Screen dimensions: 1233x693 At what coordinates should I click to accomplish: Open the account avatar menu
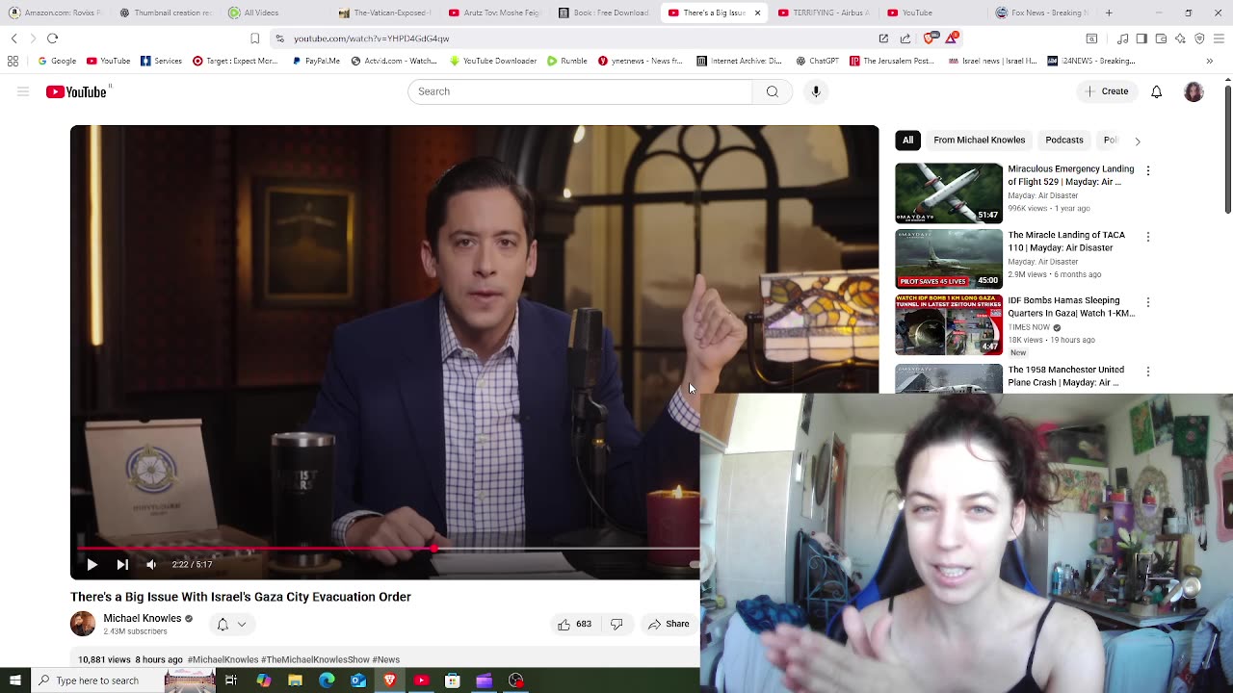pyautogui.click(x=1194, y=91)
